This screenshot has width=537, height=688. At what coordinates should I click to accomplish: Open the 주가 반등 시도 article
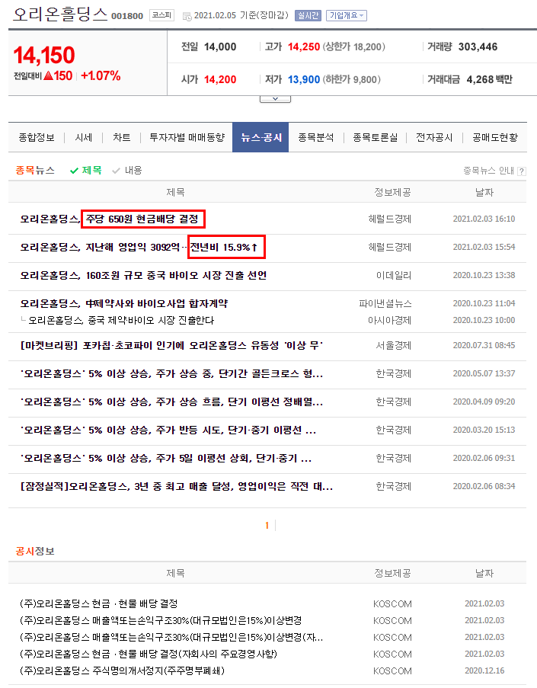click(x=168, y=430)
